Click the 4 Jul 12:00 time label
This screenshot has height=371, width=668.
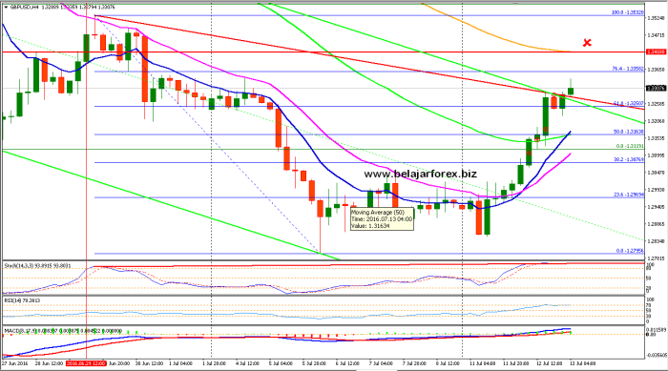point(247,363)
